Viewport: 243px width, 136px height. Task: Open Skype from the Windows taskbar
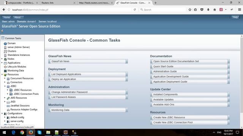(x=39, y=132)
